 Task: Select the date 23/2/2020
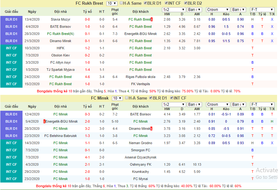(32, 179)
